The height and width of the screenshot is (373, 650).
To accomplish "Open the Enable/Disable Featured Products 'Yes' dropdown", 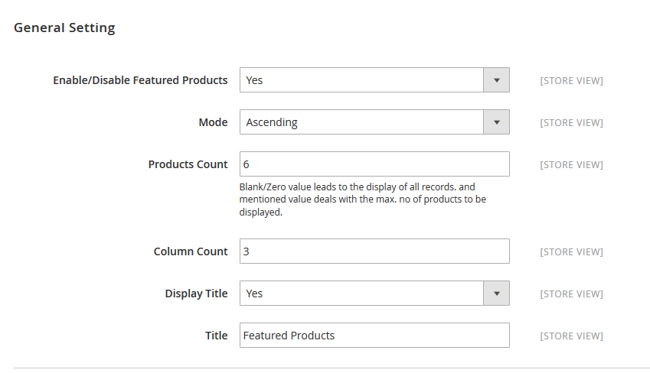I will coord(361,80).
